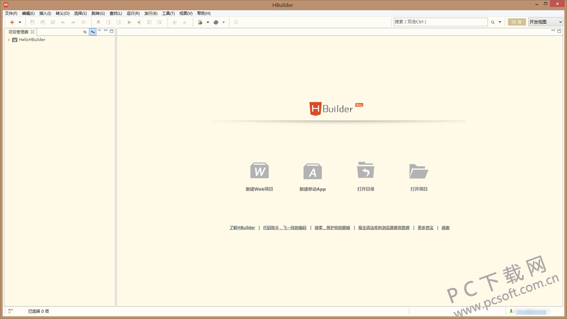Open the 选择(S) menu
567x319 pixels.
click(x=80, y=14)
